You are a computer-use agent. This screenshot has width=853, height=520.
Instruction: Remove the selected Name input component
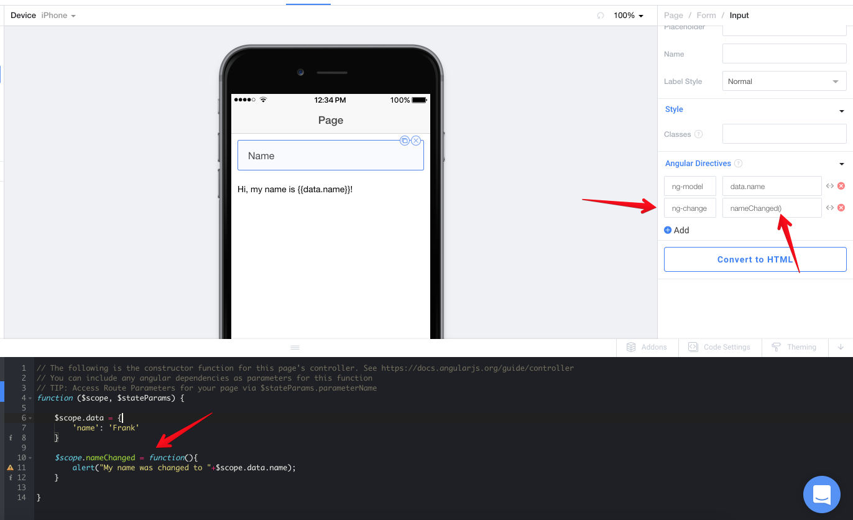(416, 141)
